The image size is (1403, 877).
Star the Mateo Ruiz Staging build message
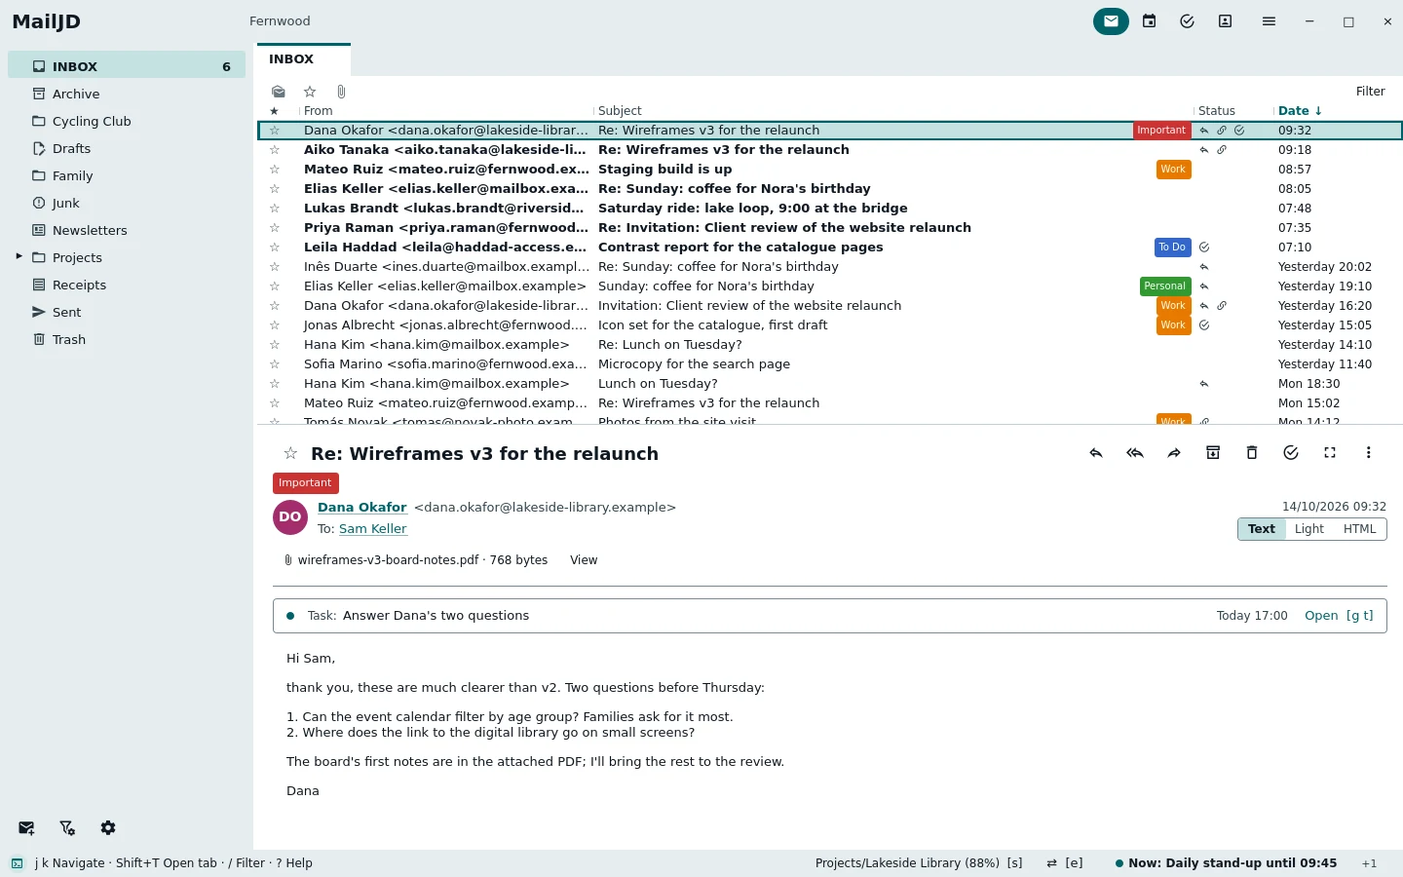tap(275, 170)
